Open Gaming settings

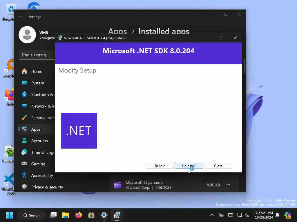pyautogui.click(x=37, y=164)
